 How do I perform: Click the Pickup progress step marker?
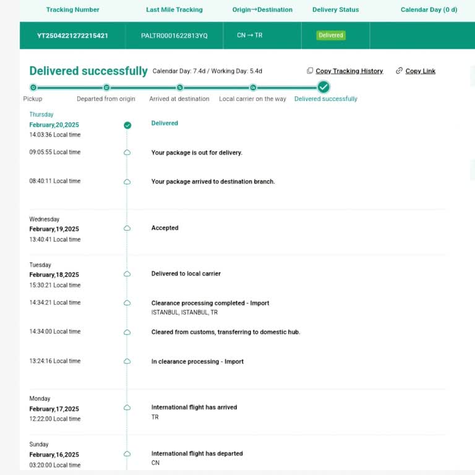[x=33, y=88]
